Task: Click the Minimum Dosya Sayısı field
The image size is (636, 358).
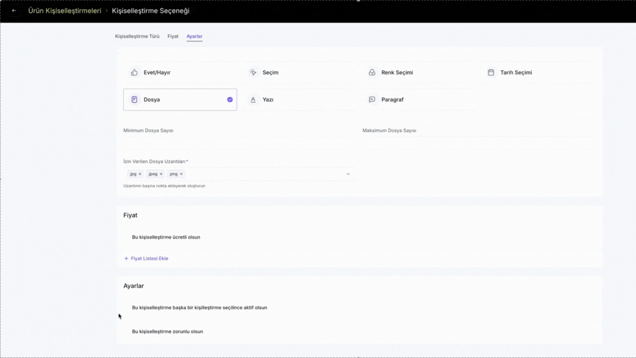Action: point(239,143)
